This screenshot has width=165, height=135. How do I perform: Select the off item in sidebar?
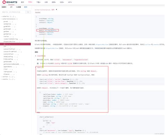coord(5,46)
